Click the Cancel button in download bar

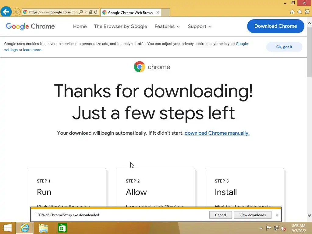(221, 215)
